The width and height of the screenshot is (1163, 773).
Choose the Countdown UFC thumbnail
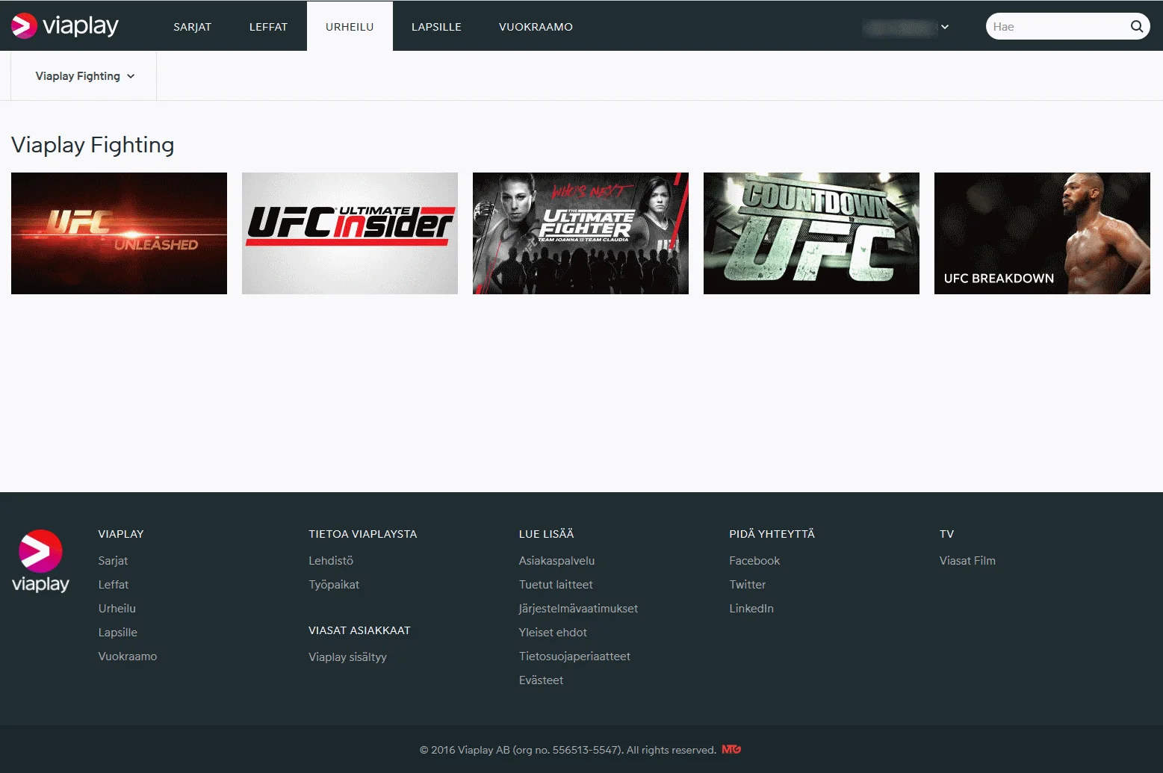click(x=811, y=233)
